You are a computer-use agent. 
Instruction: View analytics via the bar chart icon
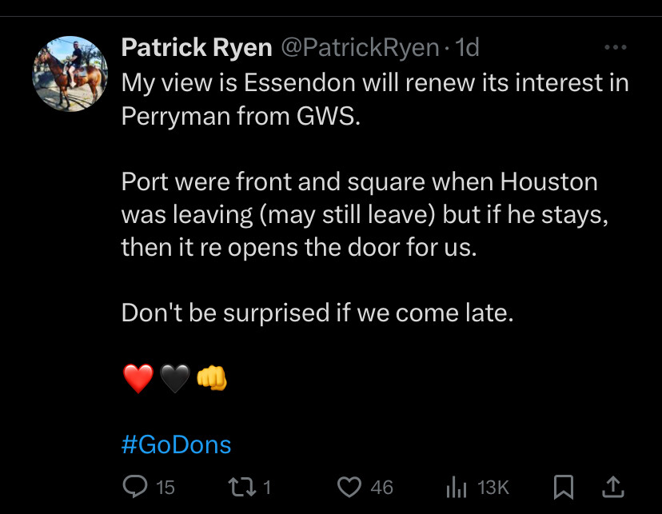coord(457,488)
